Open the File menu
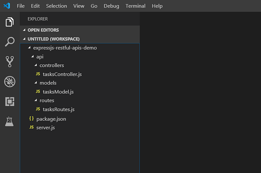The height and width of the screenshot is (173, 261). click(21, 6)
